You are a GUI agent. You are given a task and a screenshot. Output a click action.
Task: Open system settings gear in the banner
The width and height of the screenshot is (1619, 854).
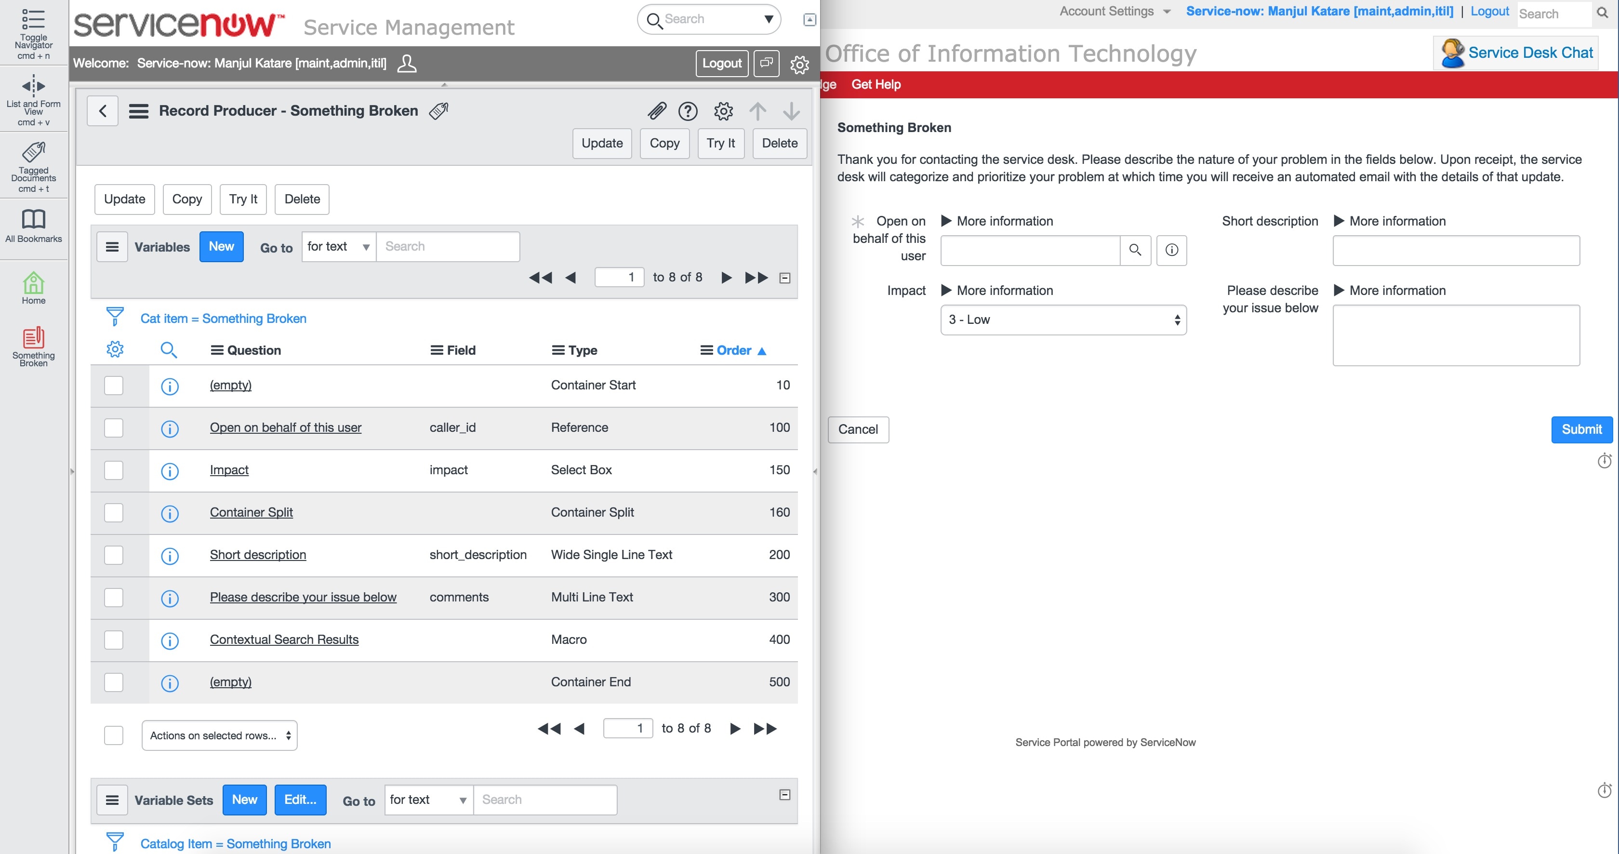799,64
